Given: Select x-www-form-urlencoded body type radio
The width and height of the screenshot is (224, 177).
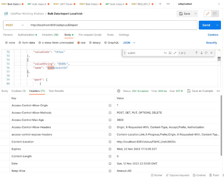Looking at the screenshot, I should coord(40,43).
